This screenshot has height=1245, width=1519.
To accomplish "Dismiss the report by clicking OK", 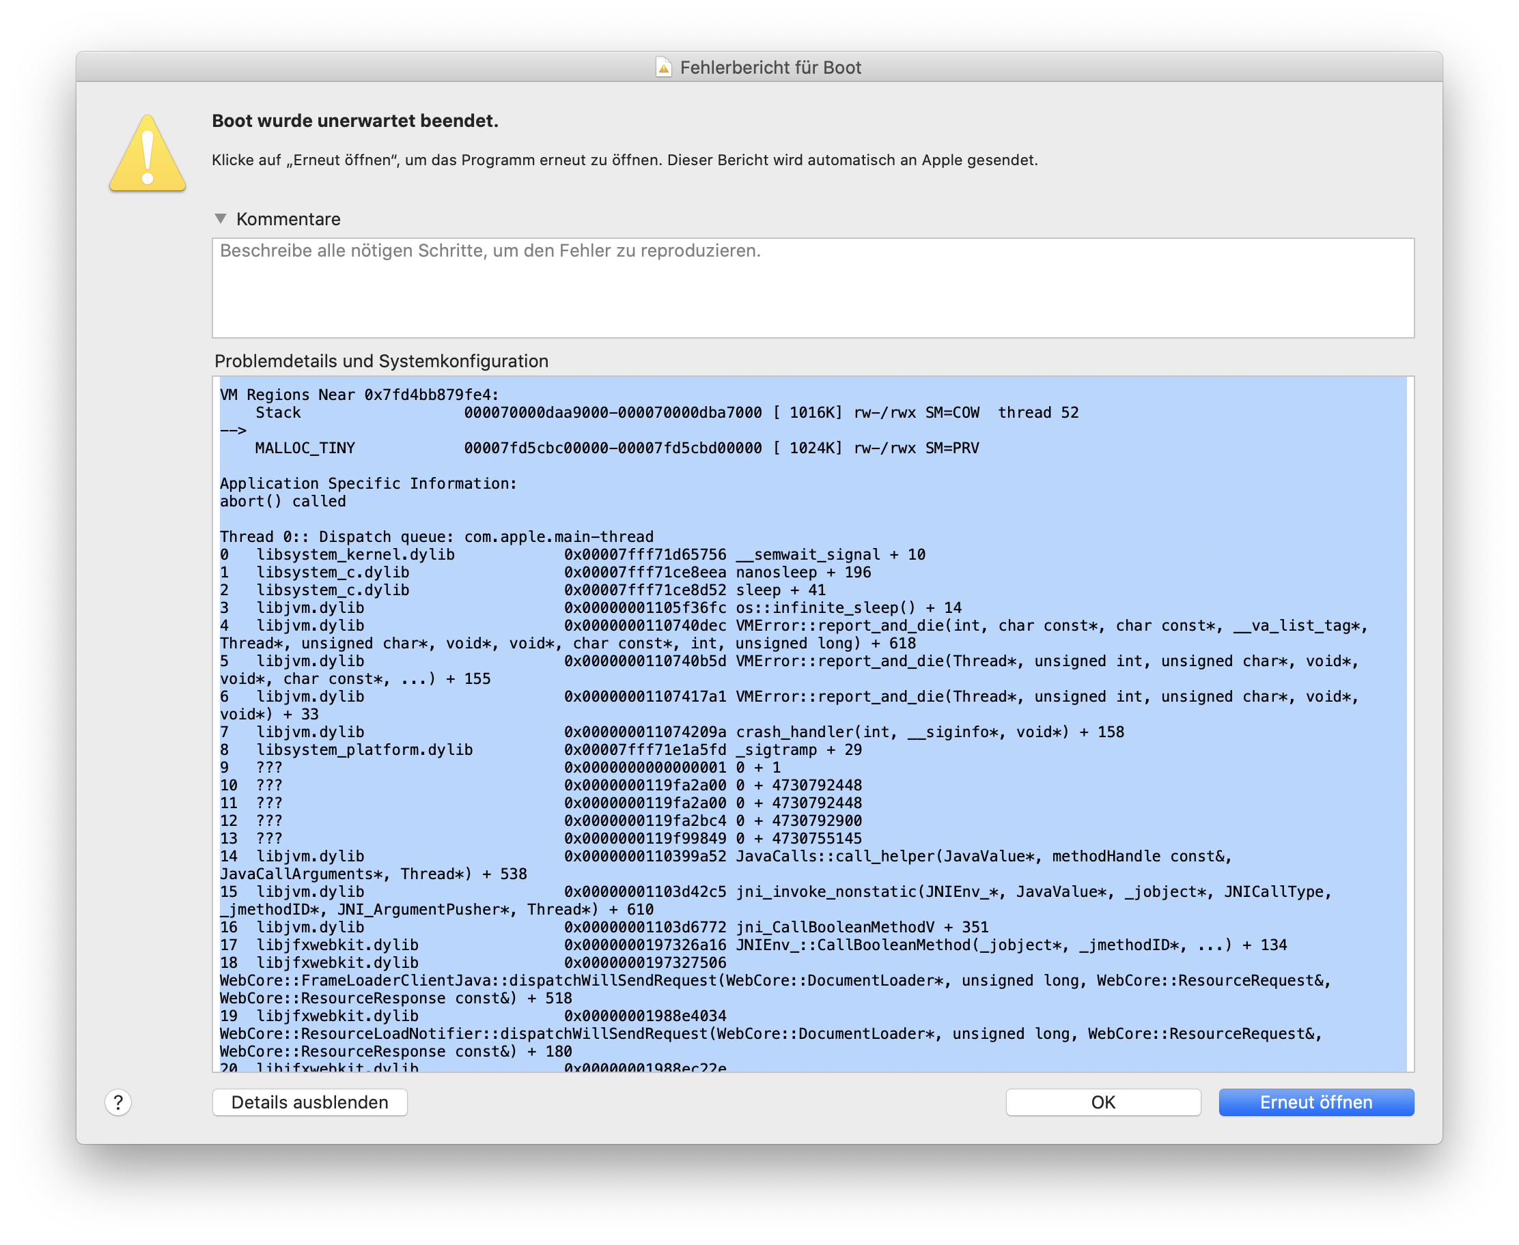I will (x=1103, y=1102).
